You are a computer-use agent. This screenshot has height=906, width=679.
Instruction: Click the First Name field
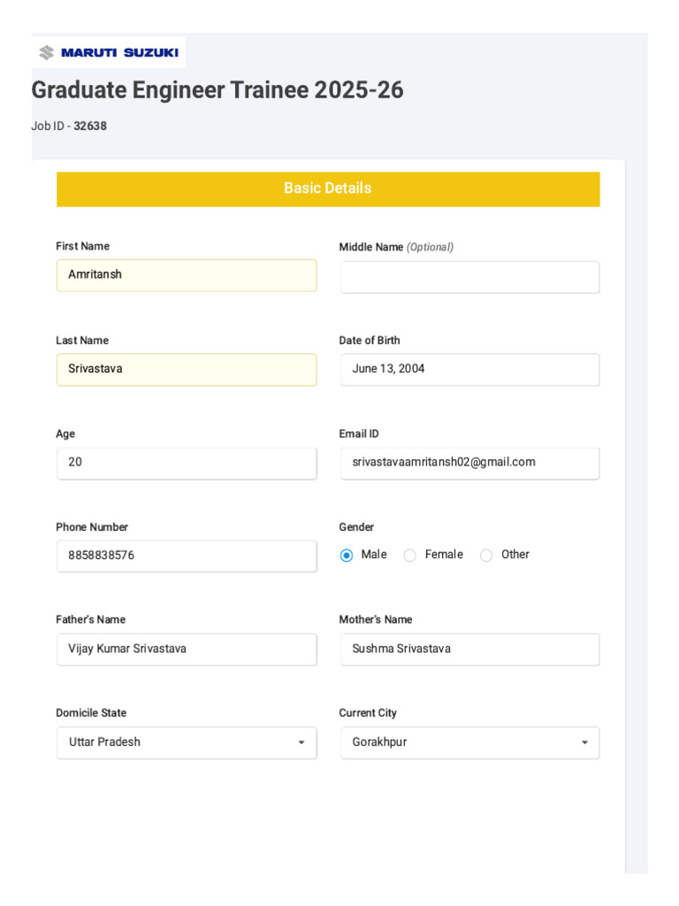(x=187, y=275)
